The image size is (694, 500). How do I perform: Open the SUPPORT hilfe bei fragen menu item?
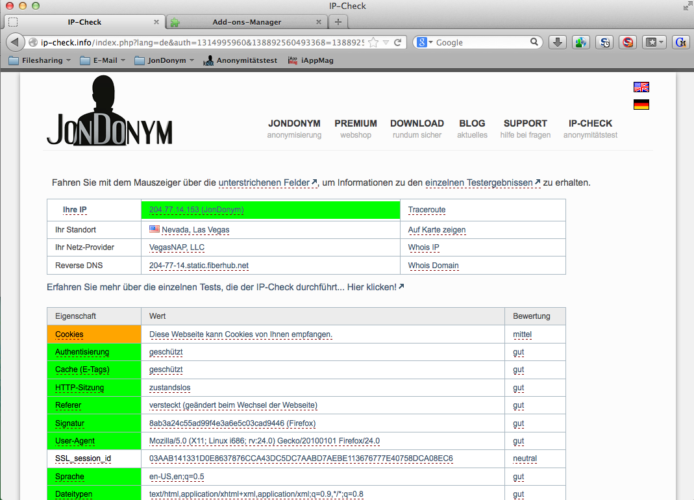pyautogui.click(x=525, y=129)
